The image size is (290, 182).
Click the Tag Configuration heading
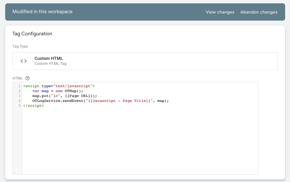point(32,34)
